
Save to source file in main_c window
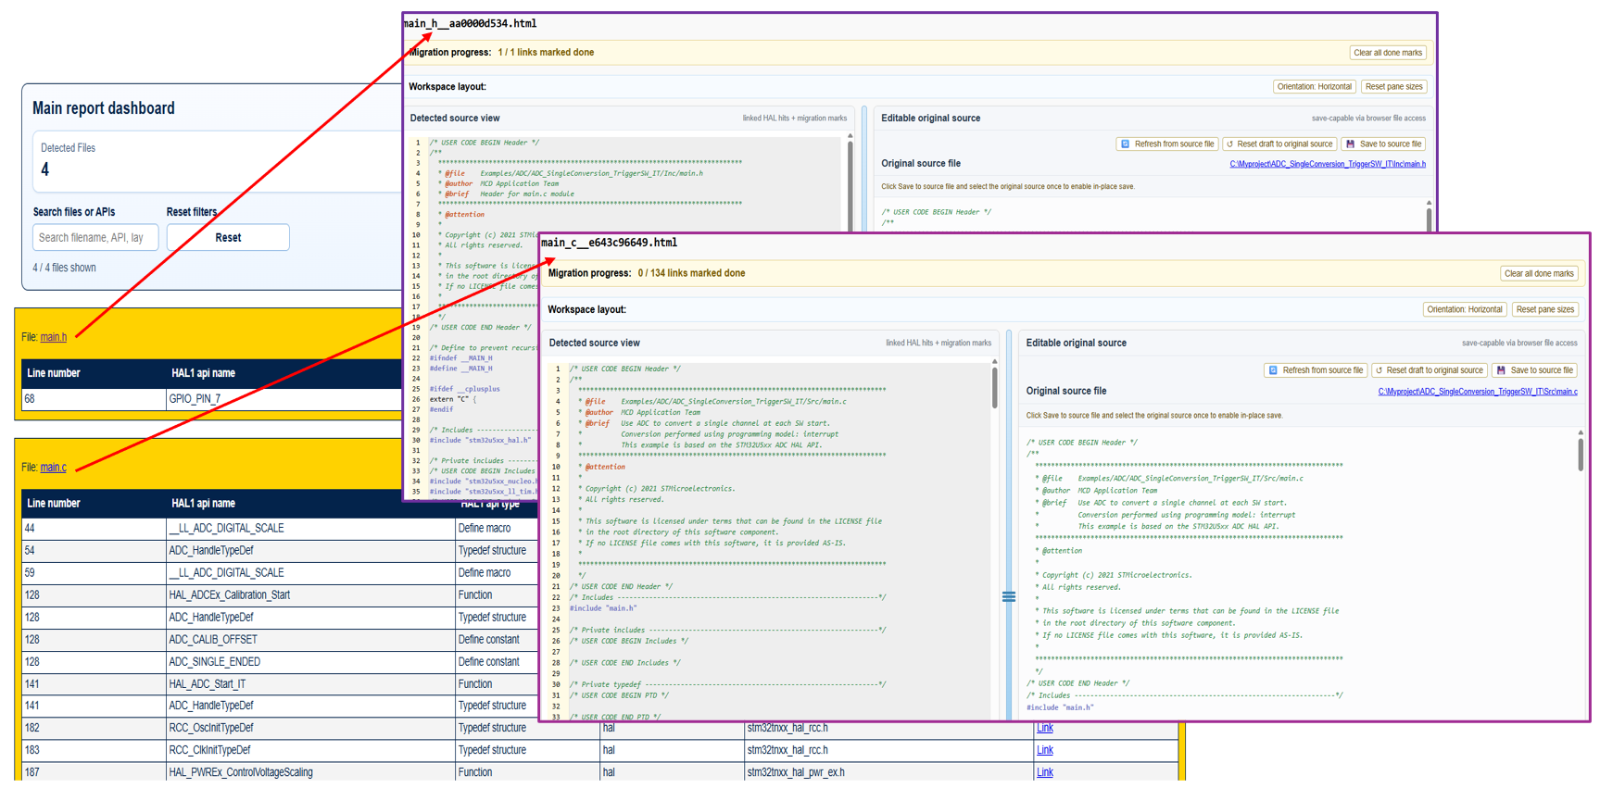click(x=1534, y=370)
